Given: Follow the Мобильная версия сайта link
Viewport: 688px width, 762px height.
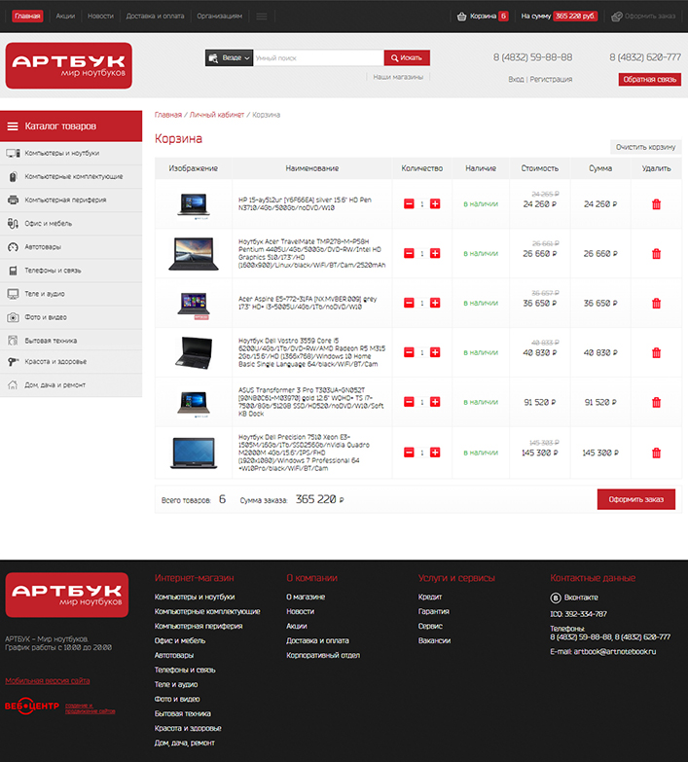Looking at the screenshot, I should pyautogui.click(x=48, y=680).
